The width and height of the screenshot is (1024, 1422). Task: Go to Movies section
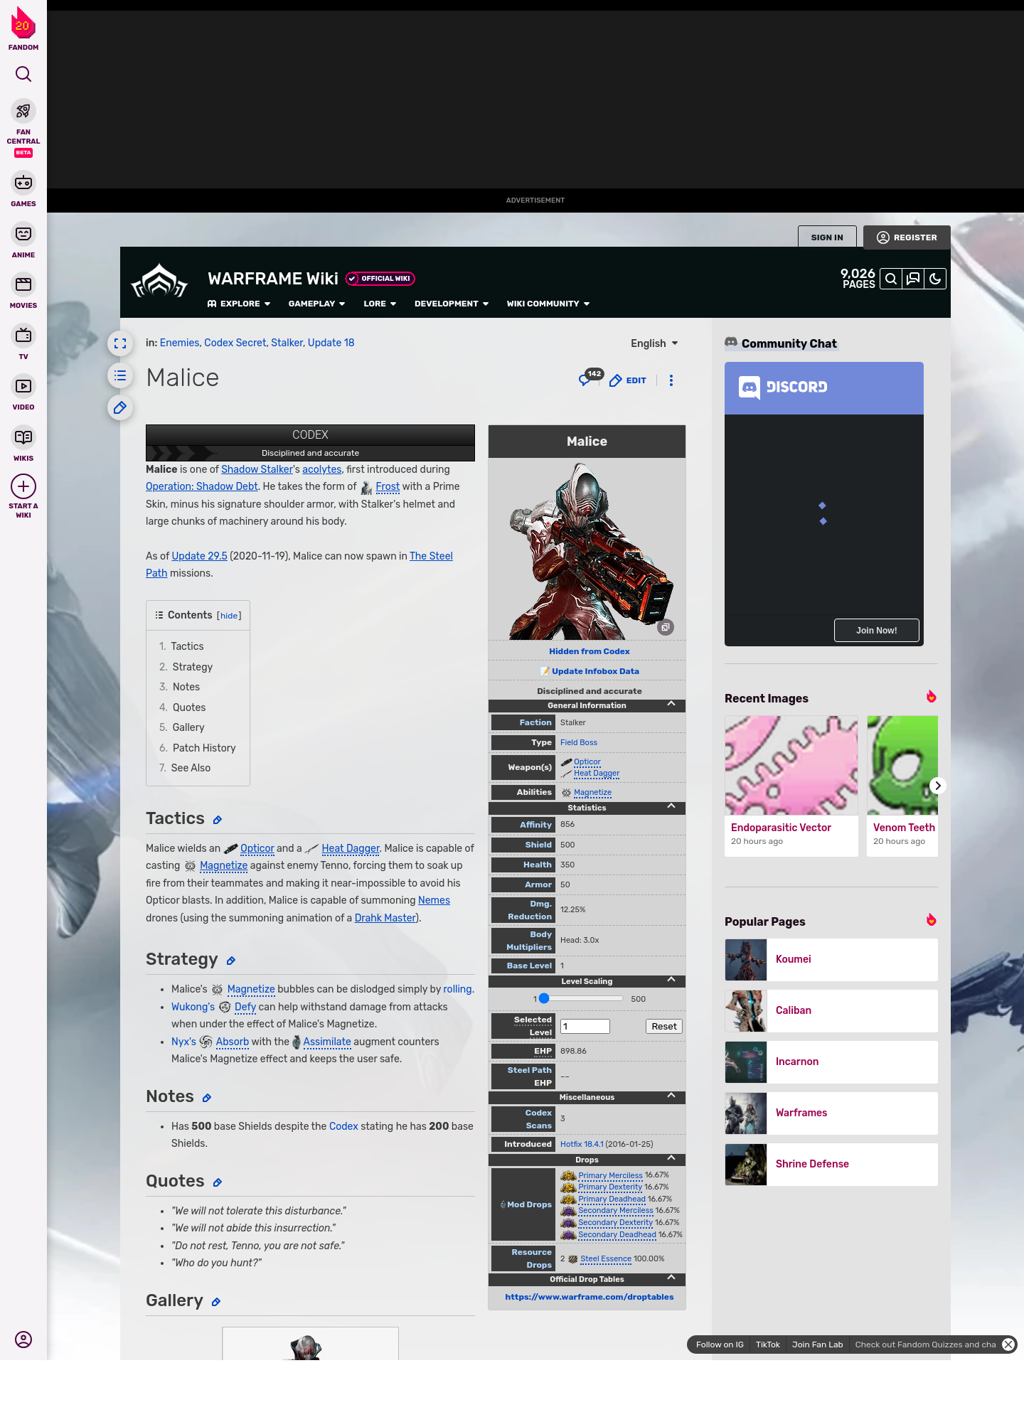tap(23, 291)
